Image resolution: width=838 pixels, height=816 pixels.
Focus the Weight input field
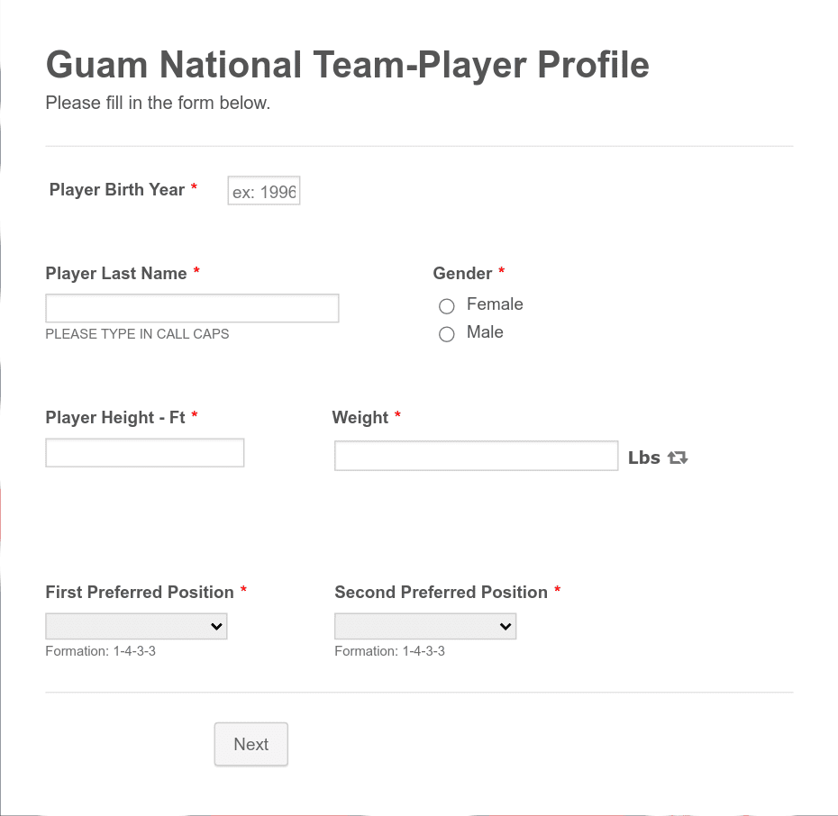476,456
